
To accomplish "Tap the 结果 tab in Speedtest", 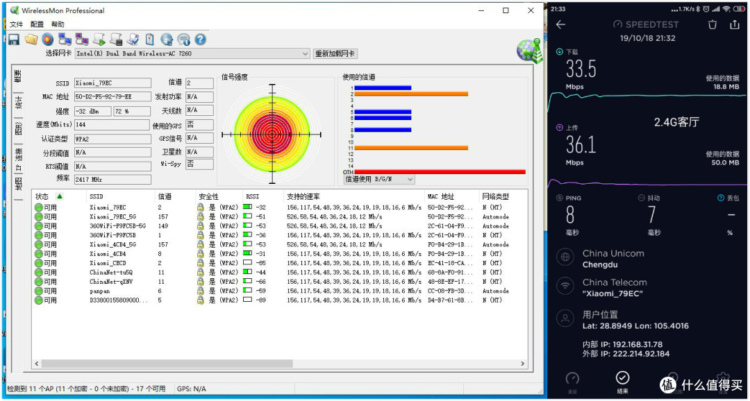I will (x=622, y=382).
